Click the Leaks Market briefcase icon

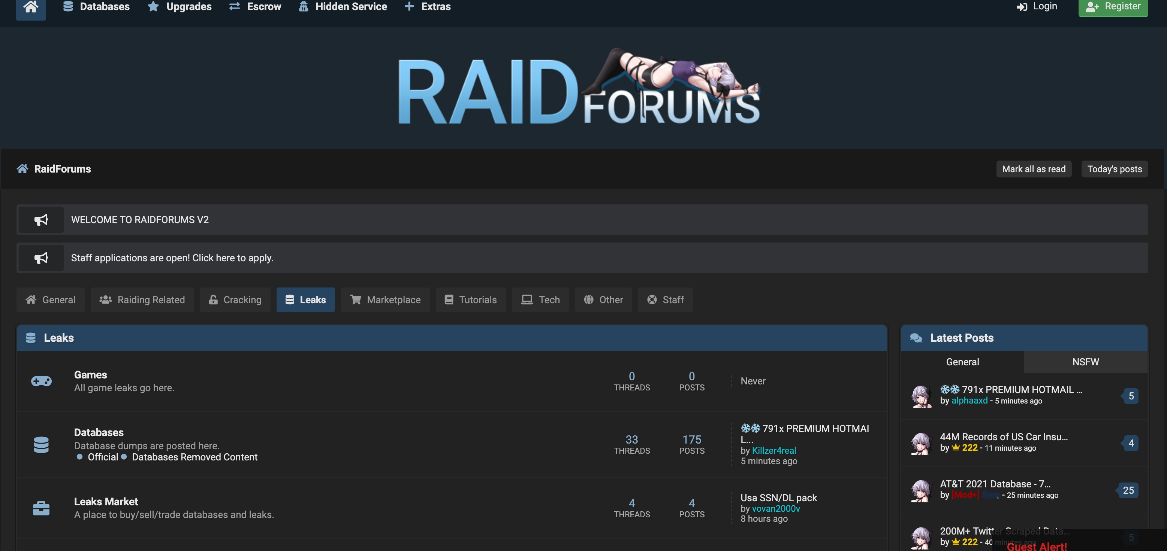41,508
